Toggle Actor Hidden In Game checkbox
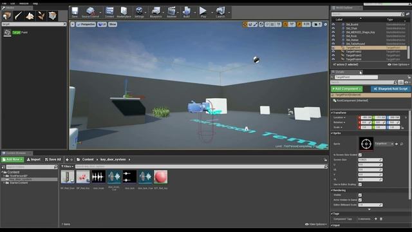The height and width of the screenshot is (232, 412). point(360,200)
